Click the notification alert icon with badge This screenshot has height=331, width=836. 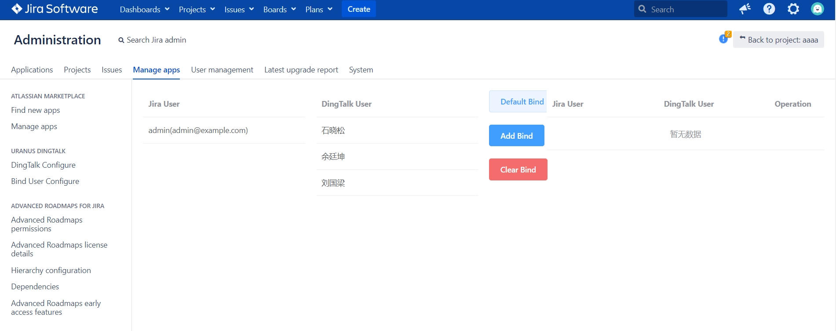(x=723, y=39)
